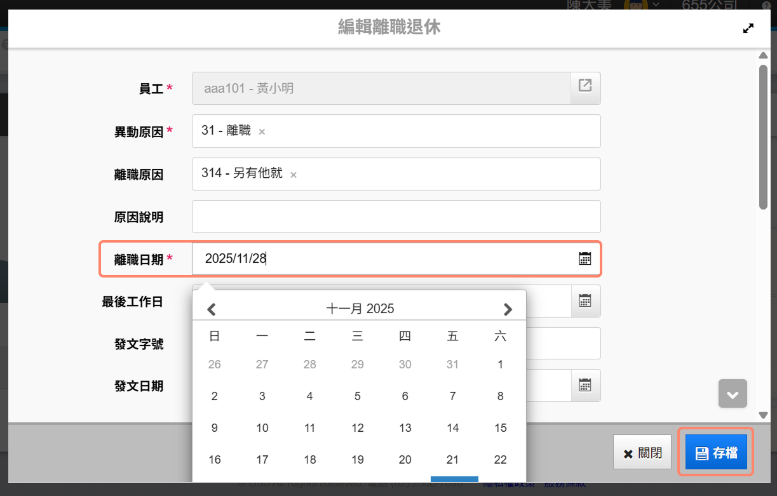Pick November 21 in the calendar
The width and height of the screenshot is (777, 496).
click(452, 460)
